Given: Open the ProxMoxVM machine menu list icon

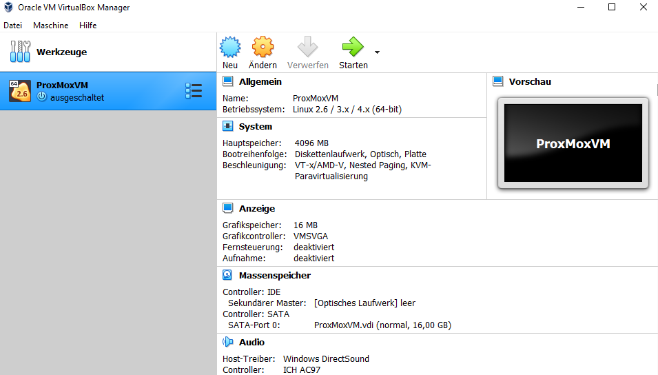Looking at the screenshot, I should 194,91.
